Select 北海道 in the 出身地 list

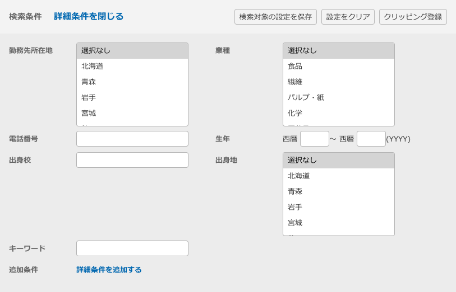(x=299, y=176)
